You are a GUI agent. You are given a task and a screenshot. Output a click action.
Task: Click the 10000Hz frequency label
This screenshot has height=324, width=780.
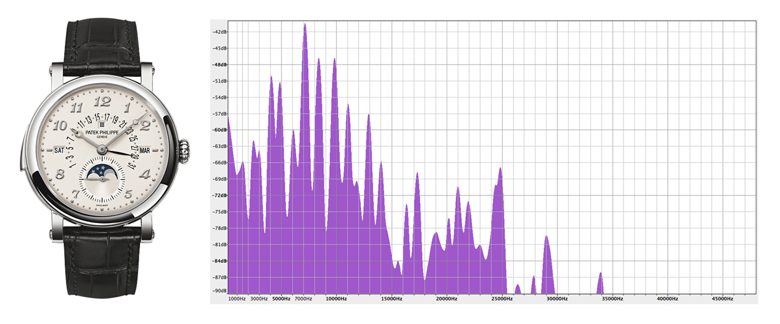pyautogui.click(x=336, y=299)
